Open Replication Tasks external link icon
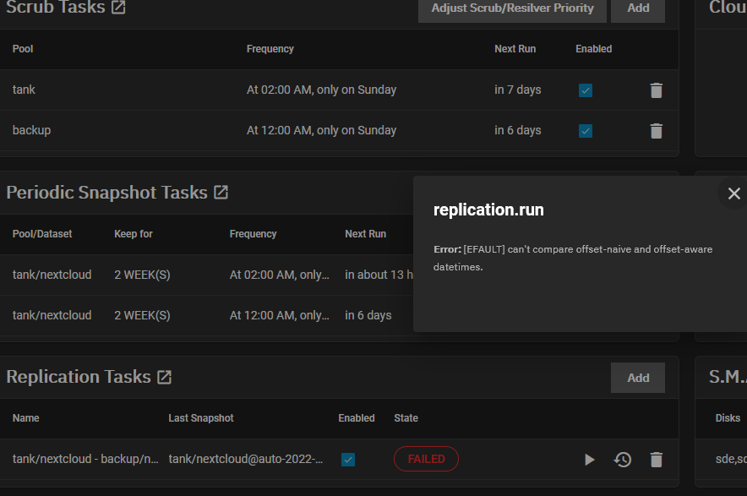The height and width of the screenshot is (496, 747). (164, 377)
